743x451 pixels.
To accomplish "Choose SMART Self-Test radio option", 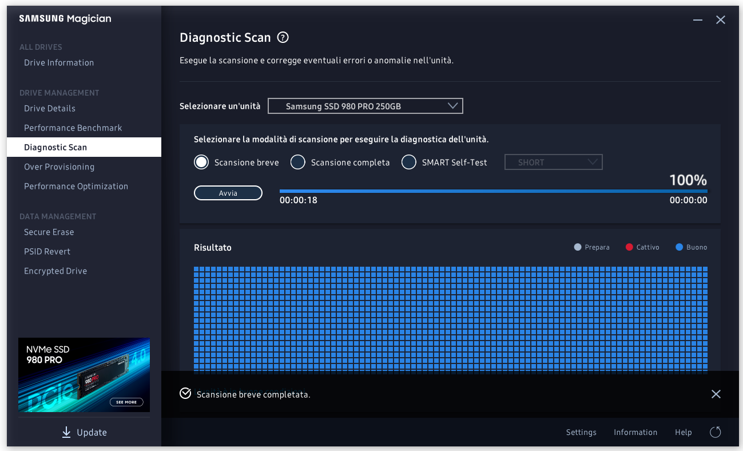I will [x=408, y=163].
